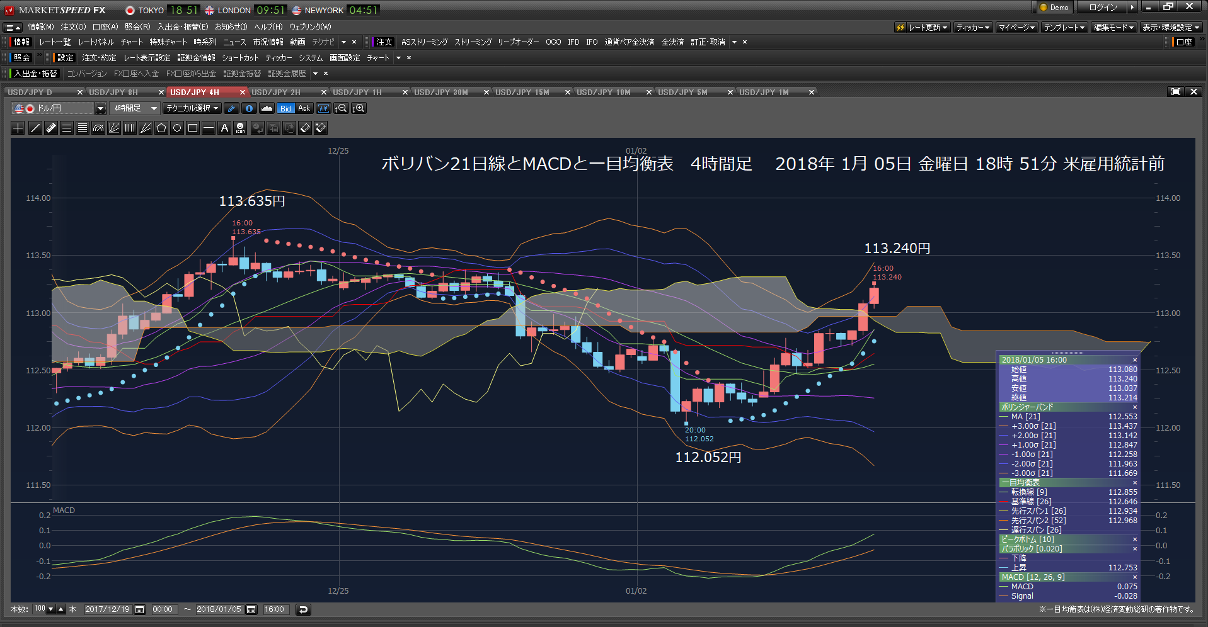Click the ニュース toolbar button

(234, 42)
